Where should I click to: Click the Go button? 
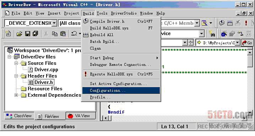[247, 43]
